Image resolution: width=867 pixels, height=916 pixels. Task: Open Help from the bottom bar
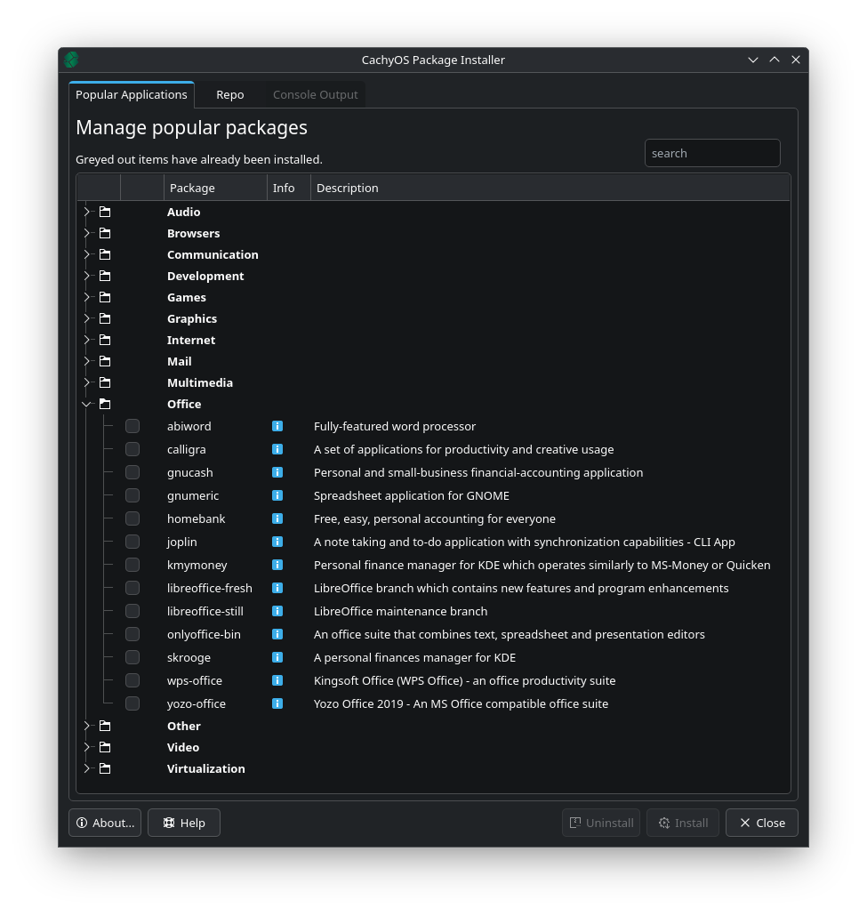coord(184,823)
